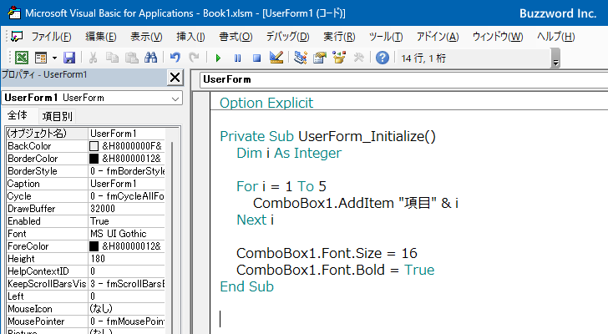Click the DrawBuffer value 32000
The width and height of the screenshot is (608, 334).
tap(103, 209)
